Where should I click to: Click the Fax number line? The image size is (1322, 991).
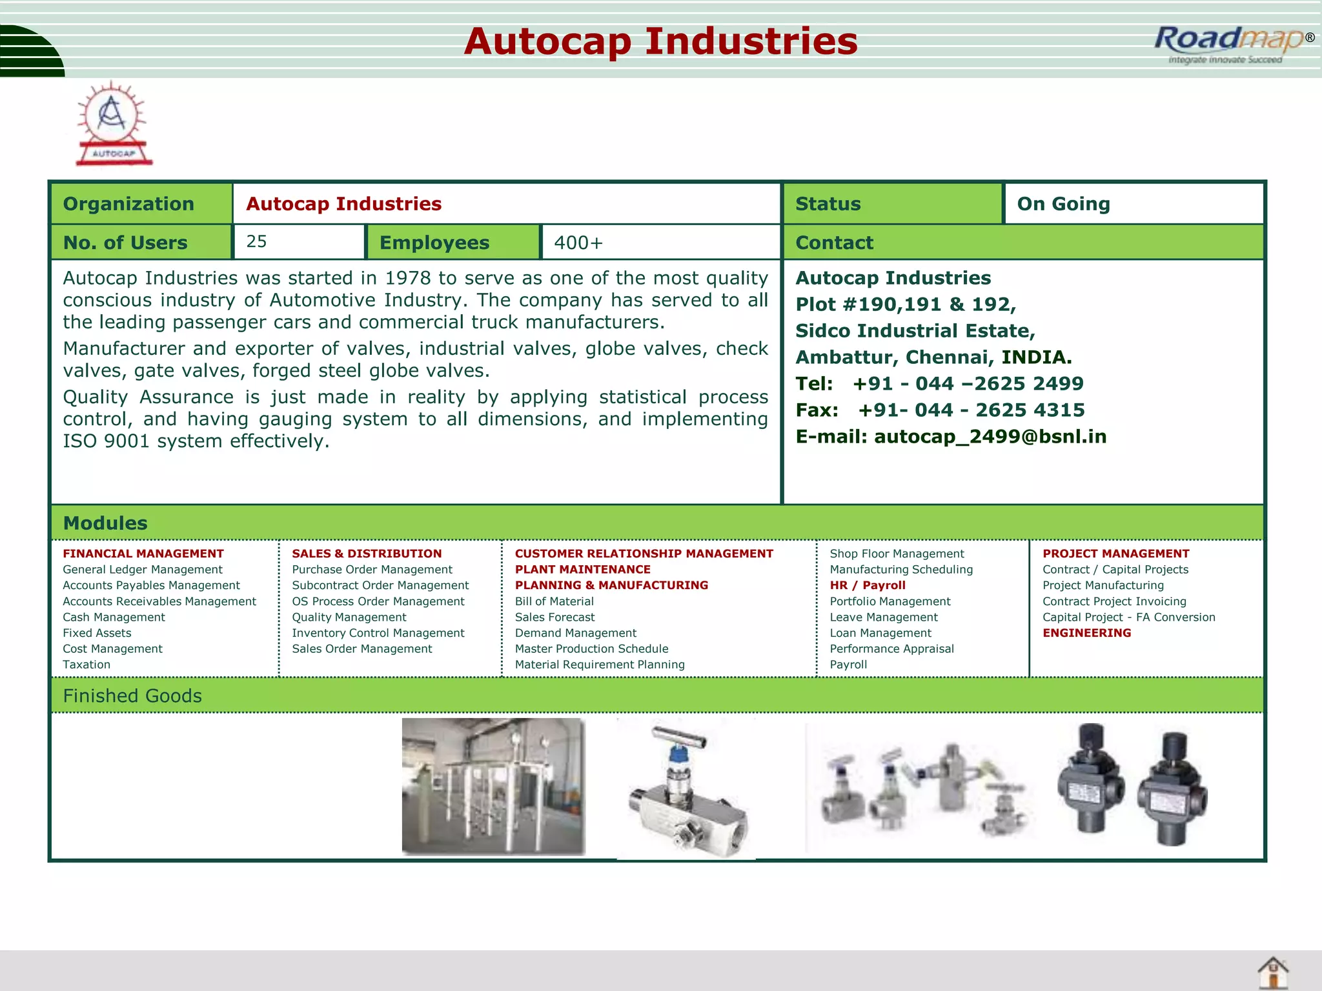(x=940, y=410)
